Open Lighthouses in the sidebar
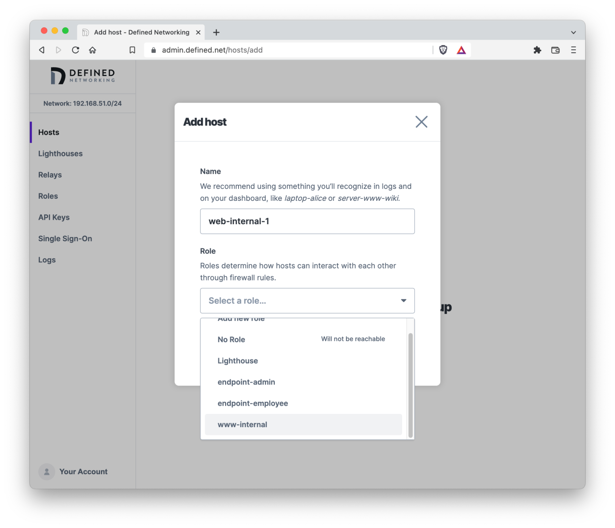The width and height of the screenshot is (615, 528). [x=60, y=153]
